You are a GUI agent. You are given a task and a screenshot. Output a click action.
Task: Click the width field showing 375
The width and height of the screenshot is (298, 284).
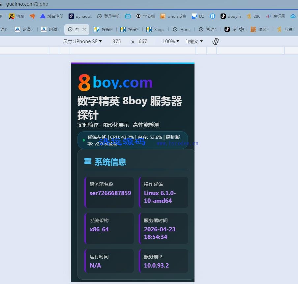(116, 41)
